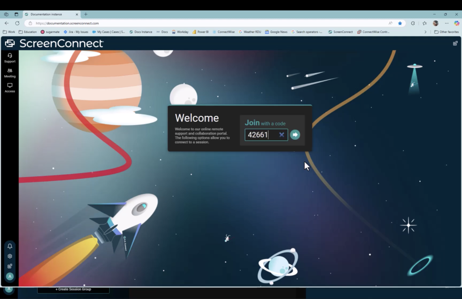Expand the bookmarks overflow chevron
Image resolution: width=462 pixels, height=299 pixels.
[x=425, y=32]
